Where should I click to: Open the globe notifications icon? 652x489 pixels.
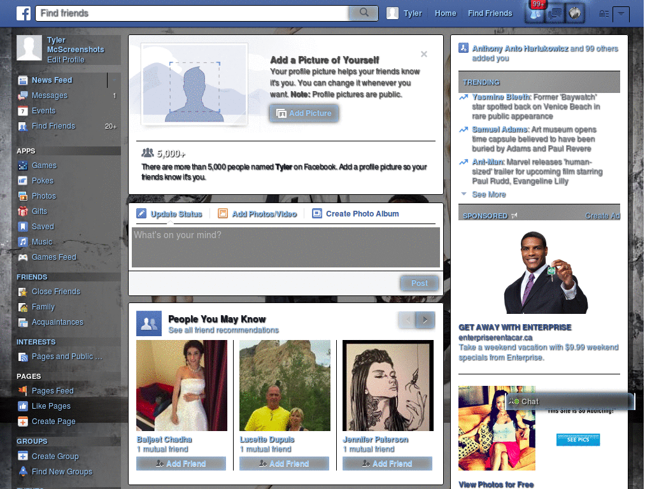pyautogui.click(x=575, y=13)
